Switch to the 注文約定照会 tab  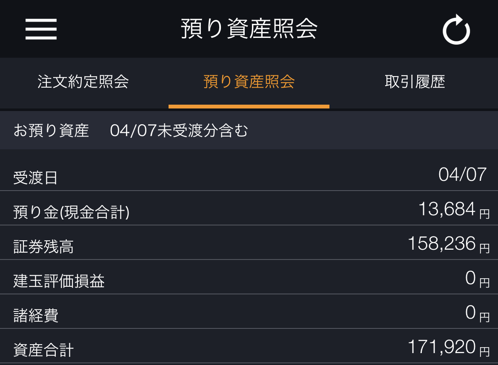pyautogui.click(x=83, y=82)
